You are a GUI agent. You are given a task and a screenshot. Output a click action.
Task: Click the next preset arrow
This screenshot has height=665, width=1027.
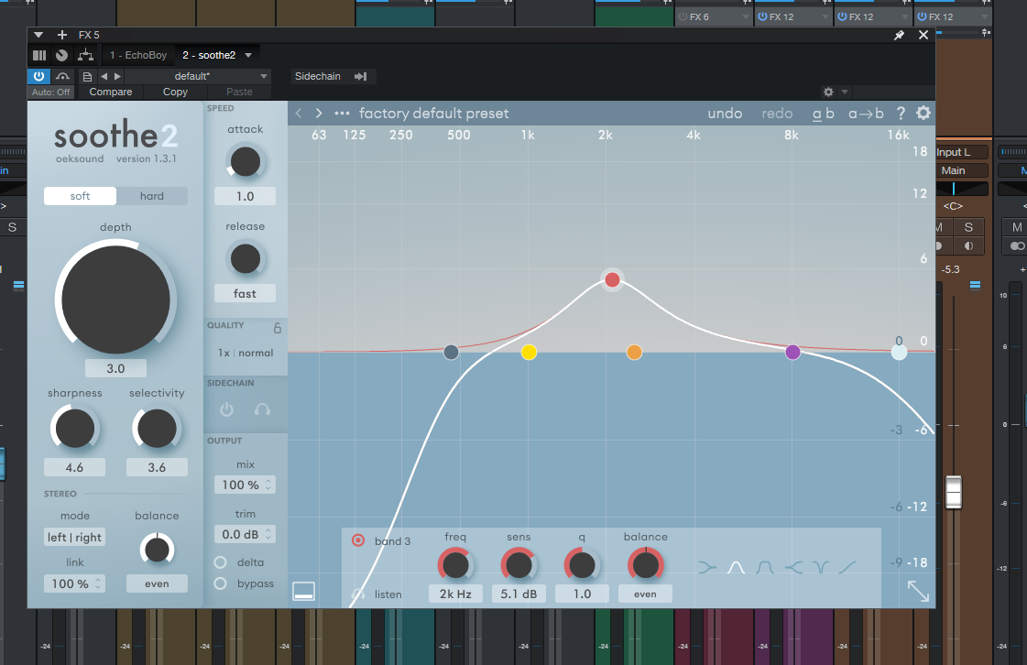319,114
